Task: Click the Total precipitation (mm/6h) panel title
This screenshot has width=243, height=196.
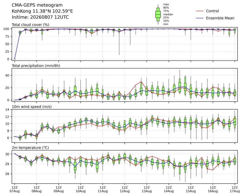Action: tap(36, 66)
